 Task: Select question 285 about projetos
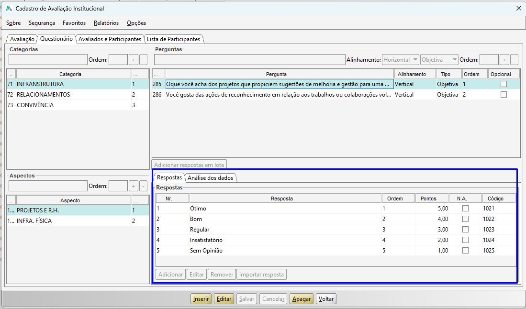[336, 84]
